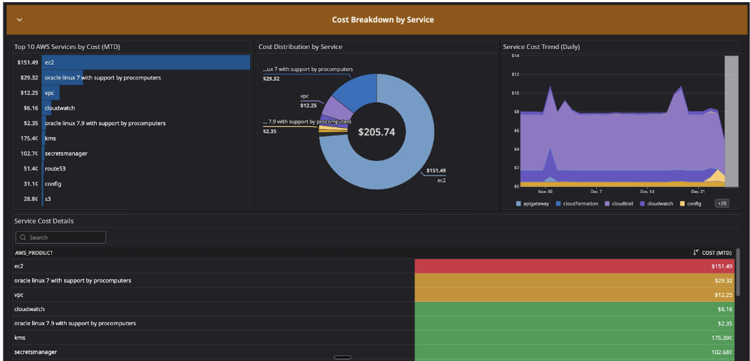This screenshot has height=361, width=750.
Task: Click the Nov 30 axis label in trend chart
Action: pyautogui.click(x=545, y=192)
